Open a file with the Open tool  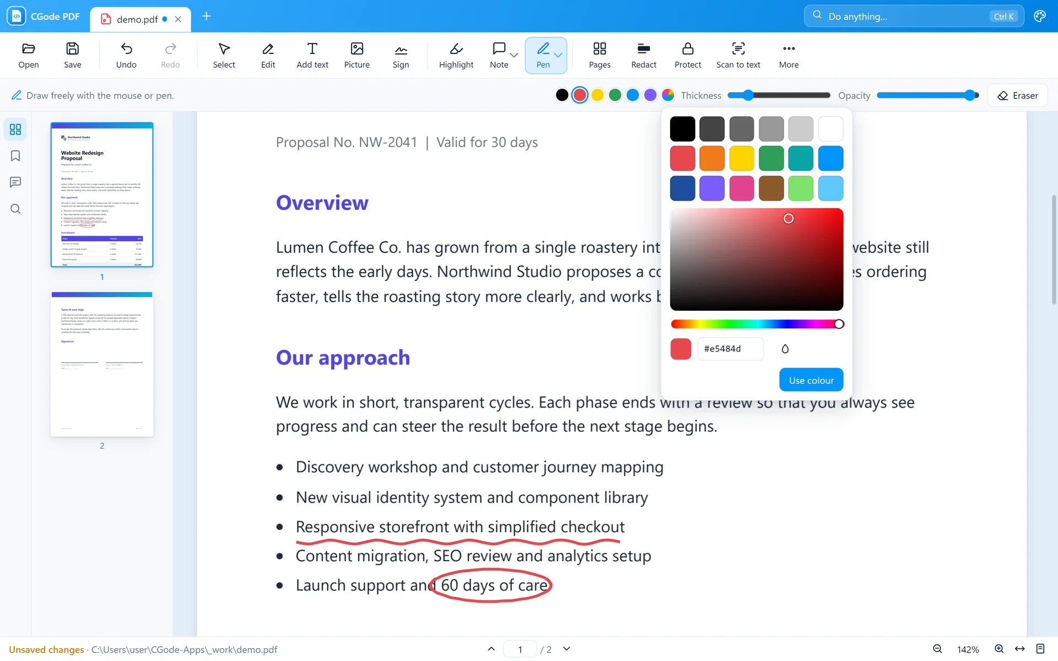pos(28,55)
